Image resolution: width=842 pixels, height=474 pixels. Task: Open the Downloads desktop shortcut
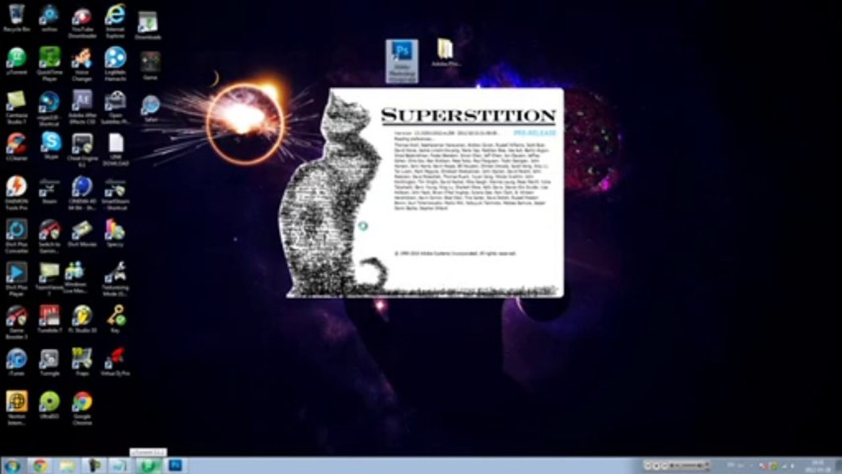pos(148,24)
